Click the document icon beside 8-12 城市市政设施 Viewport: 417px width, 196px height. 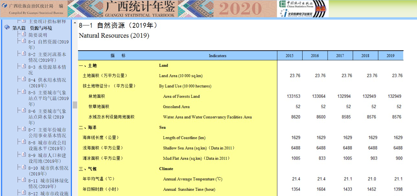[x=24, y=193]
